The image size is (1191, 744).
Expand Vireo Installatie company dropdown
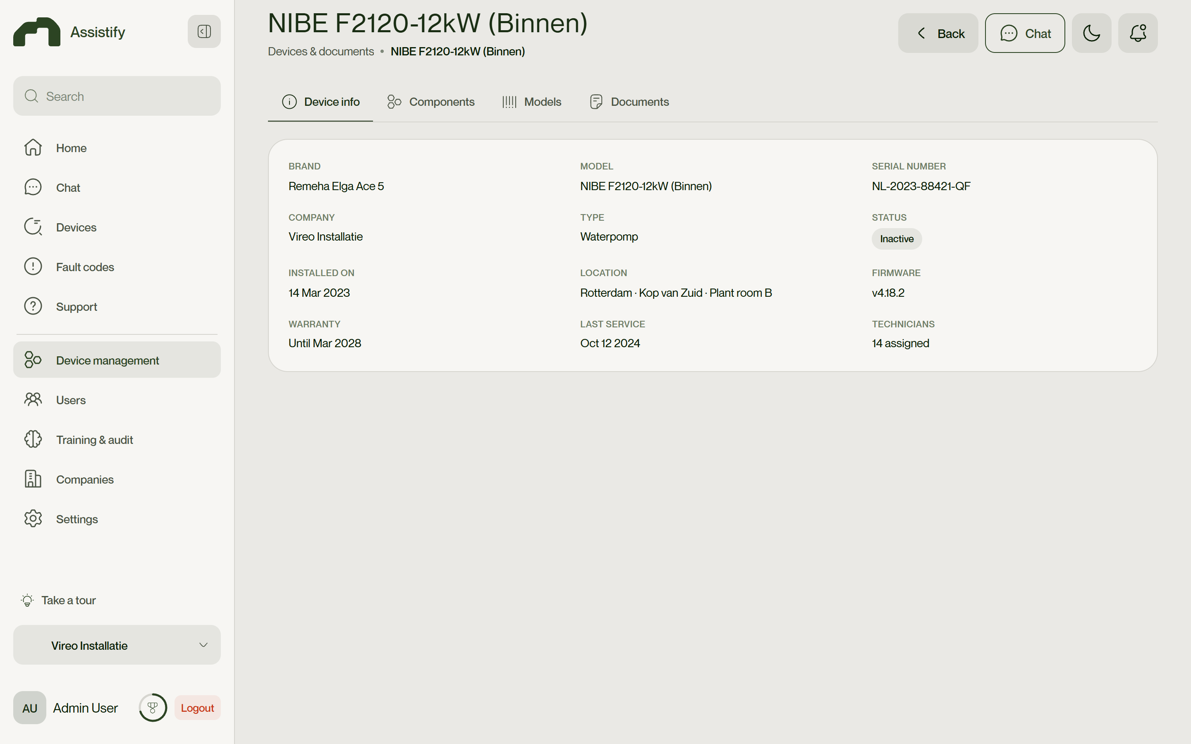pos(117,645)
